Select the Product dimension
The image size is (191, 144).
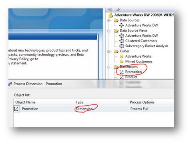click(x=131, y=77)
